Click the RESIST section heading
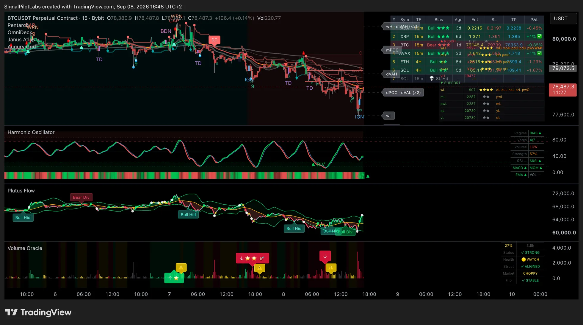 click(x=448, y=41)
